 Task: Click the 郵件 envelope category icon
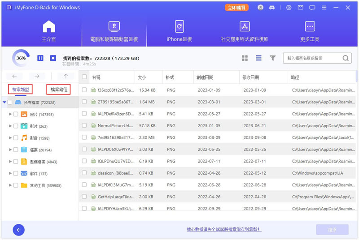click(x=24, y=173)
